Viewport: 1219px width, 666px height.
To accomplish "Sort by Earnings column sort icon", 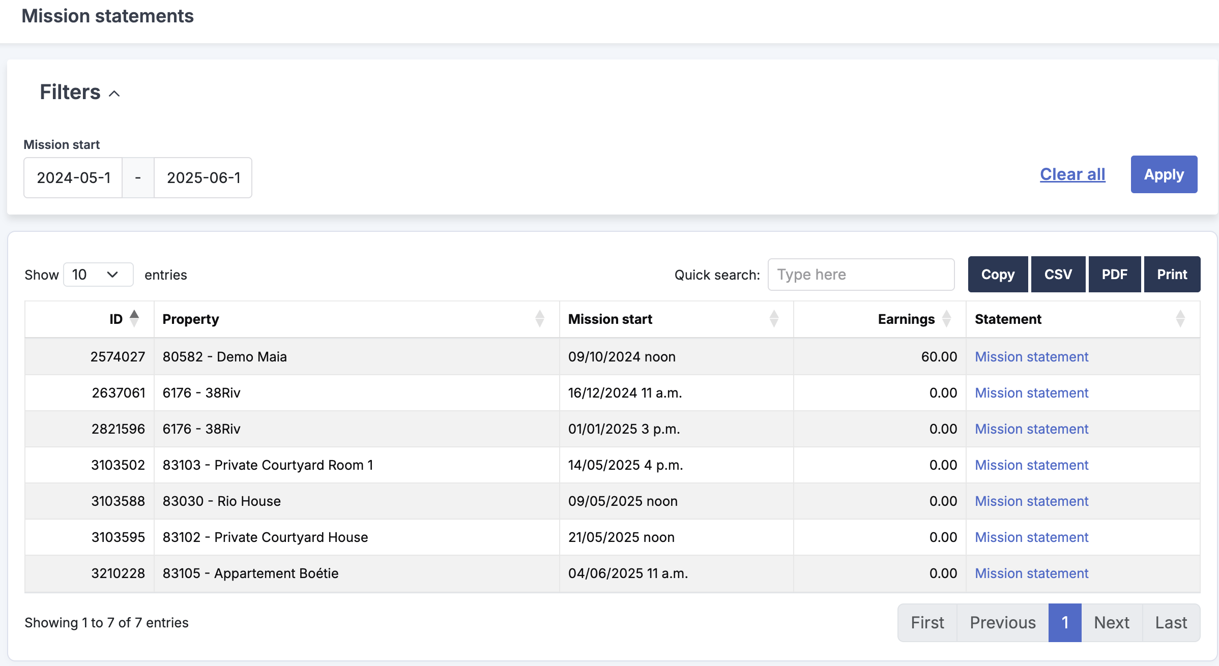I will coord(946,319).
